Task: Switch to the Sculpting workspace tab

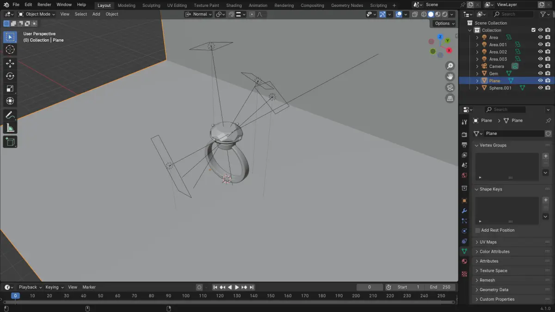Action: pyautogui.click(x=151, y=6)
